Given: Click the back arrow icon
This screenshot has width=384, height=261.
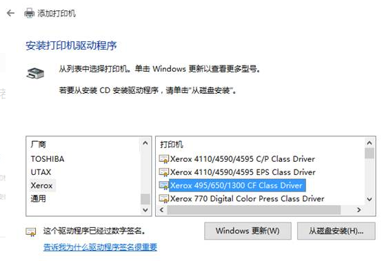Looking at the screenshot, I should pos(10,13).
